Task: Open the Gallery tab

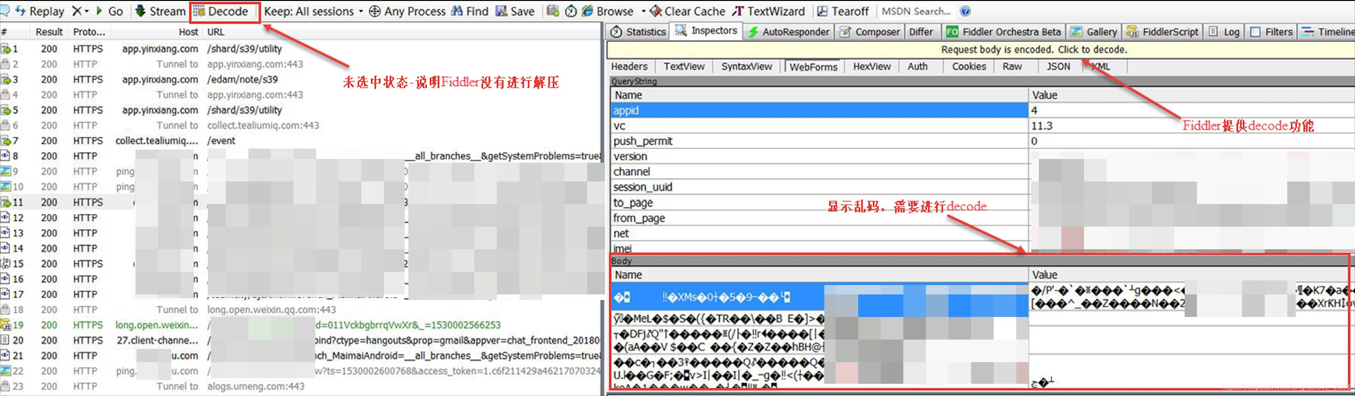Action: pyautogui.click(x=1093, y=32)
